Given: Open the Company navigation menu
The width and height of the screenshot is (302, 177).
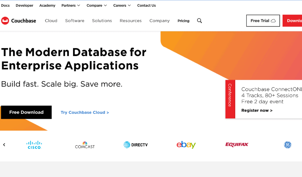Looking at the screenshot, I should pos(160,21).
